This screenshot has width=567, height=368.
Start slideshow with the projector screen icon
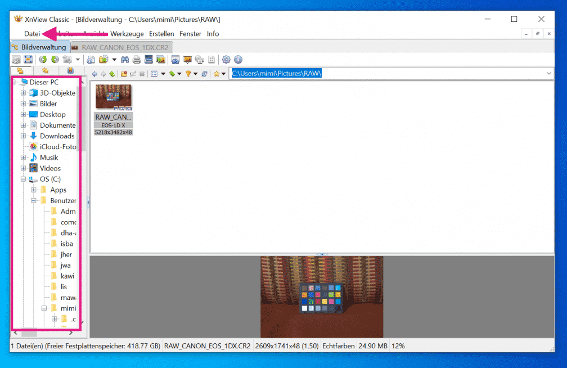click(187, 60)
